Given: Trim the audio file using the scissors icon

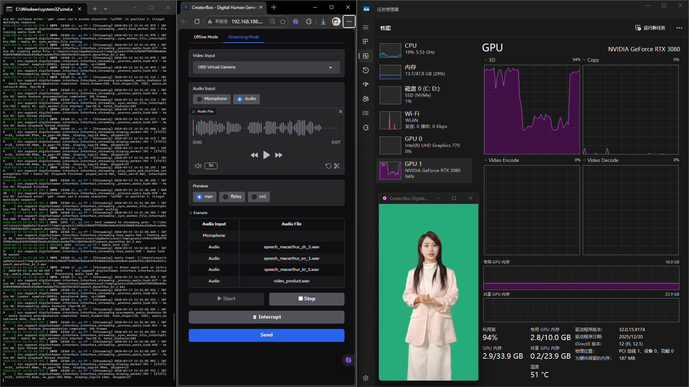Looking at the screenshot, I should click(x=337, y=166).
